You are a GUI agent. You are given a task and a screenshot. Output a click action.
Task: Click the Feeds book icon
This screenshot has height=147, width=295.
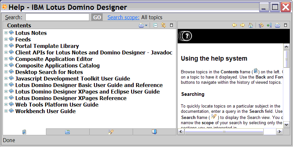click(11, 39)
